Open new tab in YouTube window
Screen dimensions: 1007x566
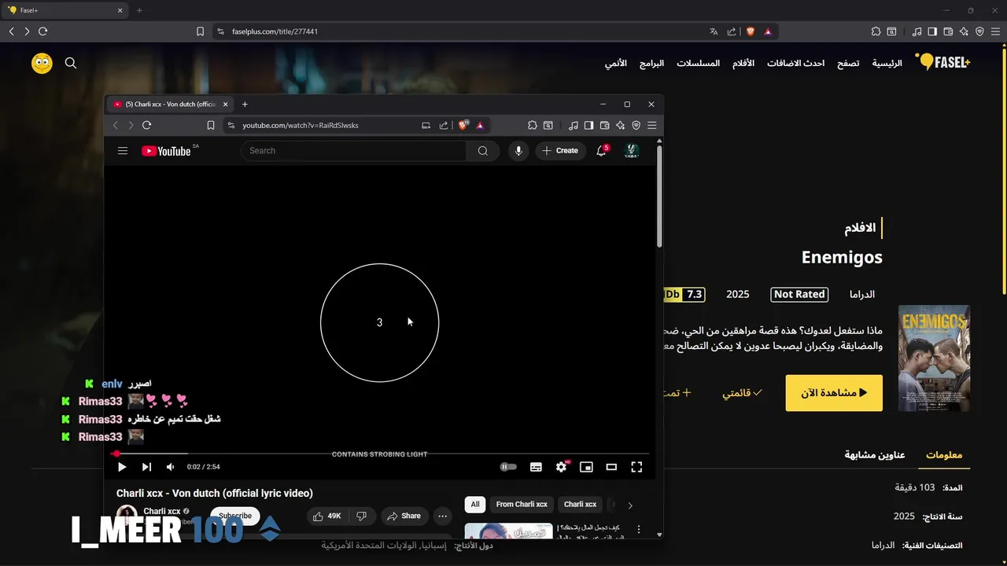[245, 104]
